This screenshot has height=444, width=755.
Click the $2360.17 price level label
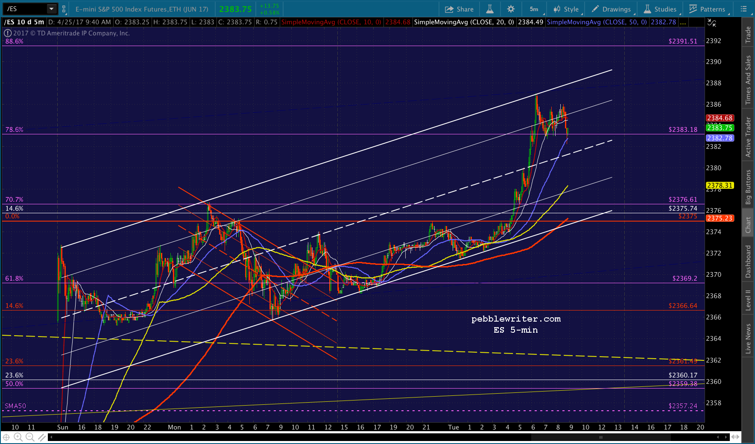[683, 375]
